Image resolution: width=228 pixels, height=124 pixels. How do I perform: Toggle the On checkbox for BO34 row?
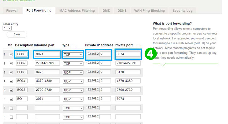pos(11,81)
